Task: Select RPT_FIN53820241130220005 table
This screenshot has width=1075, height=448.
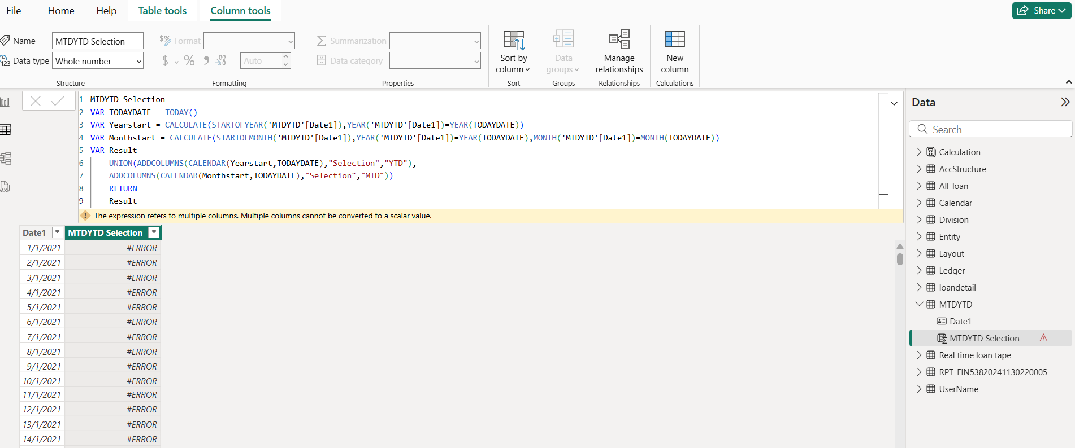Action: tap(993, 372)
